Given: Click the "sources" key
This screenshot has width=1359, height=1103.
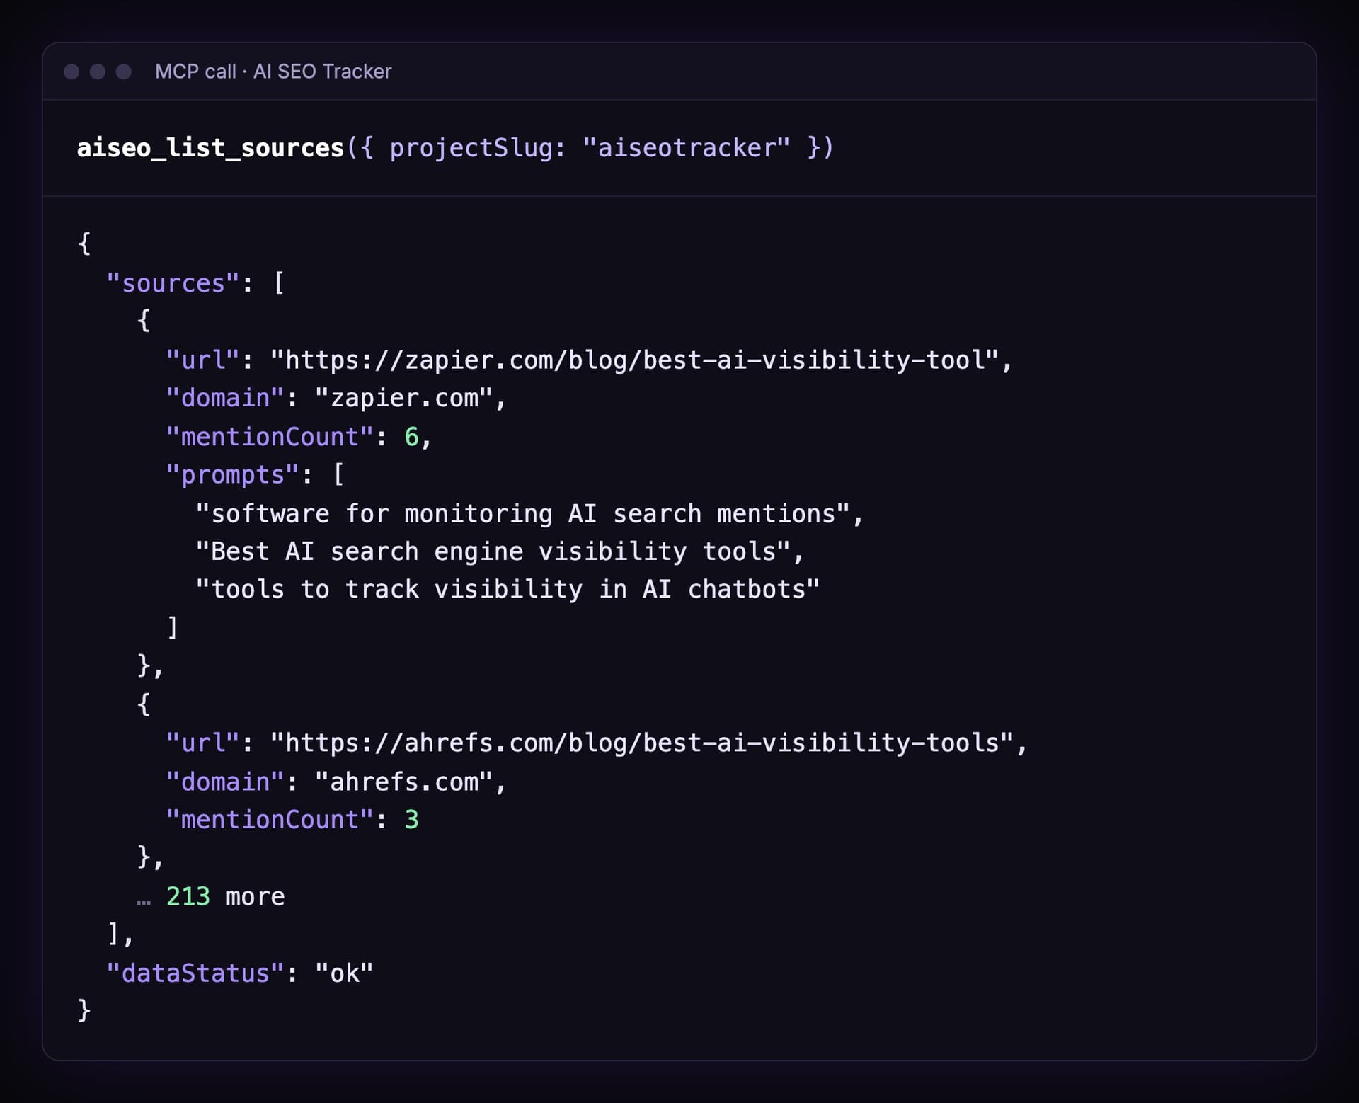Looking at the screenshot, I should click(x=173, y=283).
